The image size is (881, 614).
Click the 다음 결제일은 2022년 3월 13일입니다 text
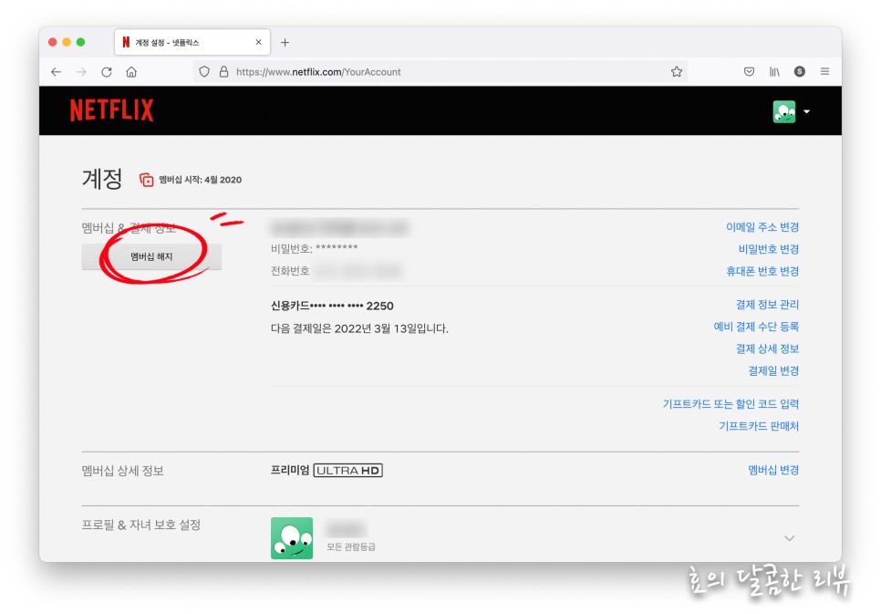[x=359, y=328]
